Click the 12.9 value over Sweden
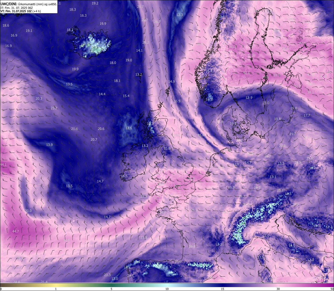Image resolution: width=334 pixels, height=291 pixels. (249, 98)
